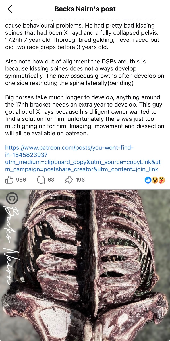Screen dimensions: 170x341
Task: Open the 63 comments count
Action: [x=51, y=180]
